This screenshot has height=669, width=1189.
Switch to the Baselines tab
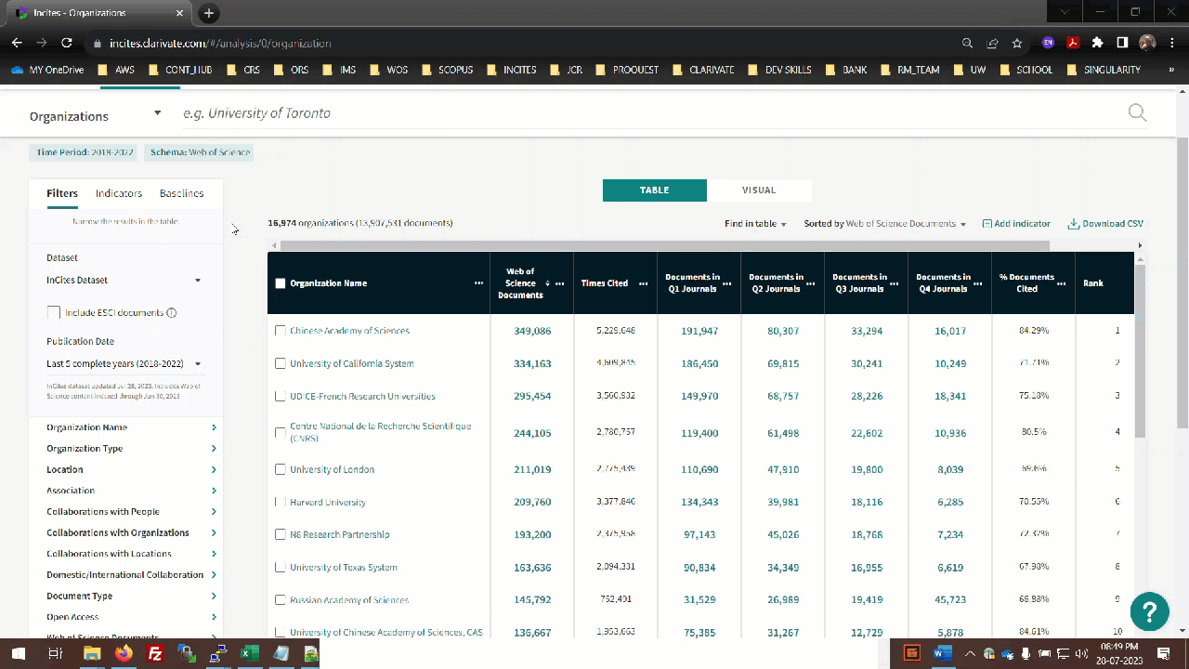(181, 193)
